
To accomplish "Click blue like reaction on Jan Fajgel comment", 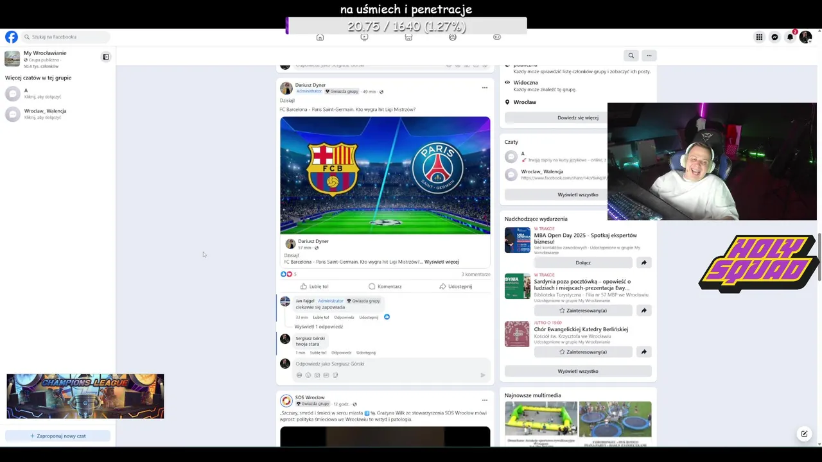I will click(387, 317).
